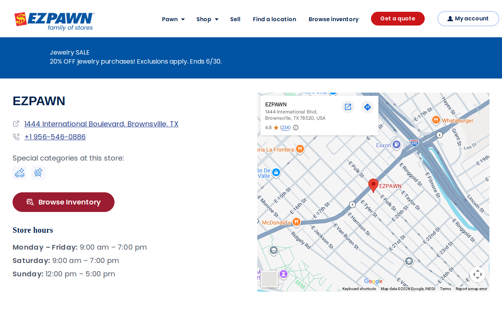Screen dimensions: 502x314
Task: Select the McDonald's map marker
Action: pos(296,222)
